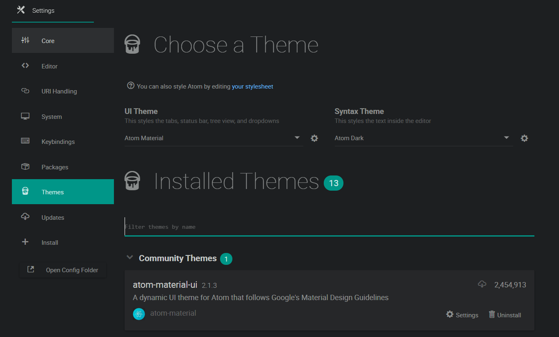
Task: Open the Core settings section
Action: pos(63,41)
